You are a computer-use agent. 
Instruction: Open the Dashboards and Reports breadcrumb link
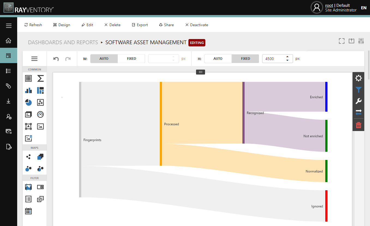63,42
